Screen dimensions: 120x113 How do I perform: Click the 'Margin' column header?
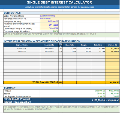tap(84, 45)
